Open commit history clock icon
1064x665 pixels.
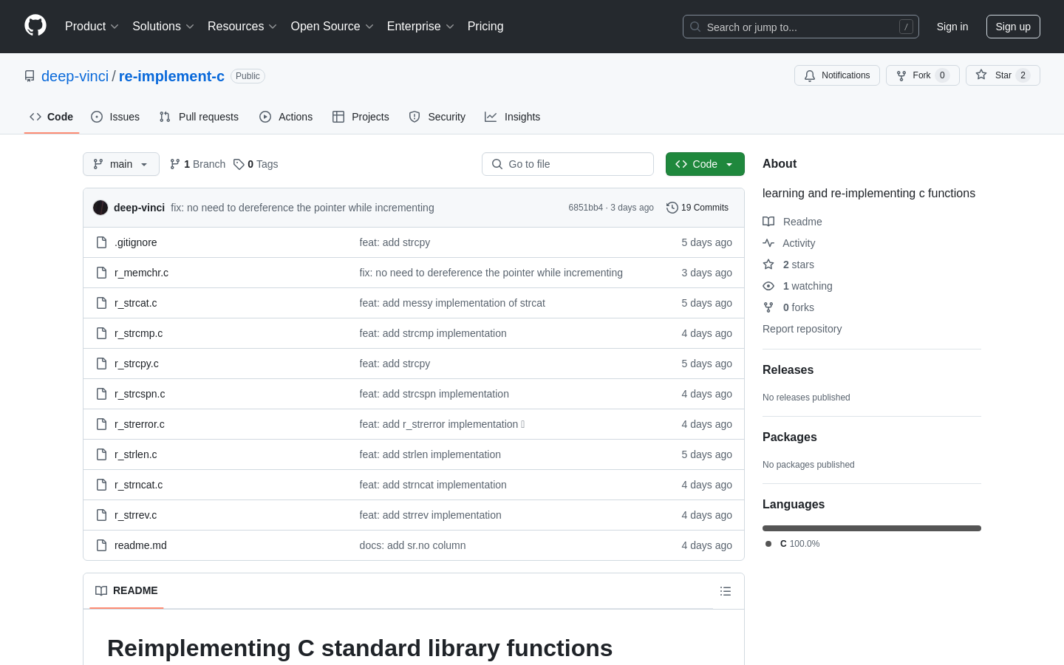click(x=672, y=208)
